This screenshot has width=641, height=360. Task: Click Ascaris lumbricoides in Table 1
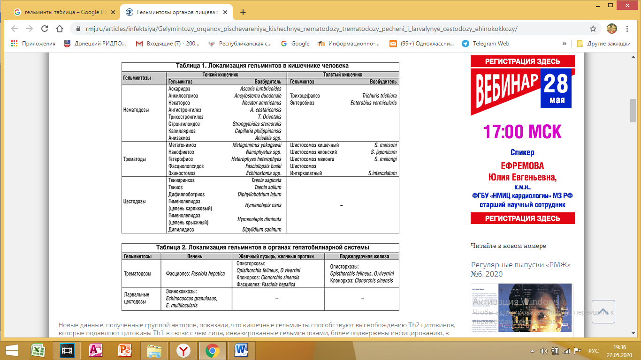[x=260, y=89]
